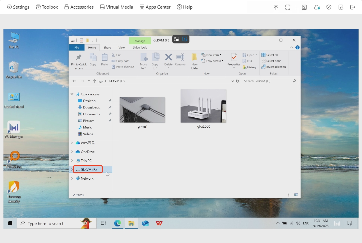Expand the This PC tree node
The width and height of the screenshot is (362, 243).
(x=72, y=161)
